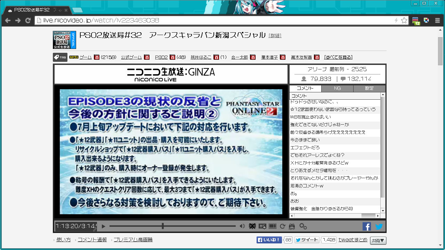Open the dictionary icon next to 会一太郎 tag
The width and height of the screenshot is (445, 250).
pyautogui.click(x=253, y=57)
